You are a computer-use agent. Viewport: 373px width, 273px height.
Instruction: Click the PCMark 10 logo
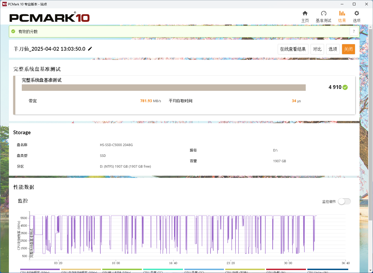(x=50, y=18)
